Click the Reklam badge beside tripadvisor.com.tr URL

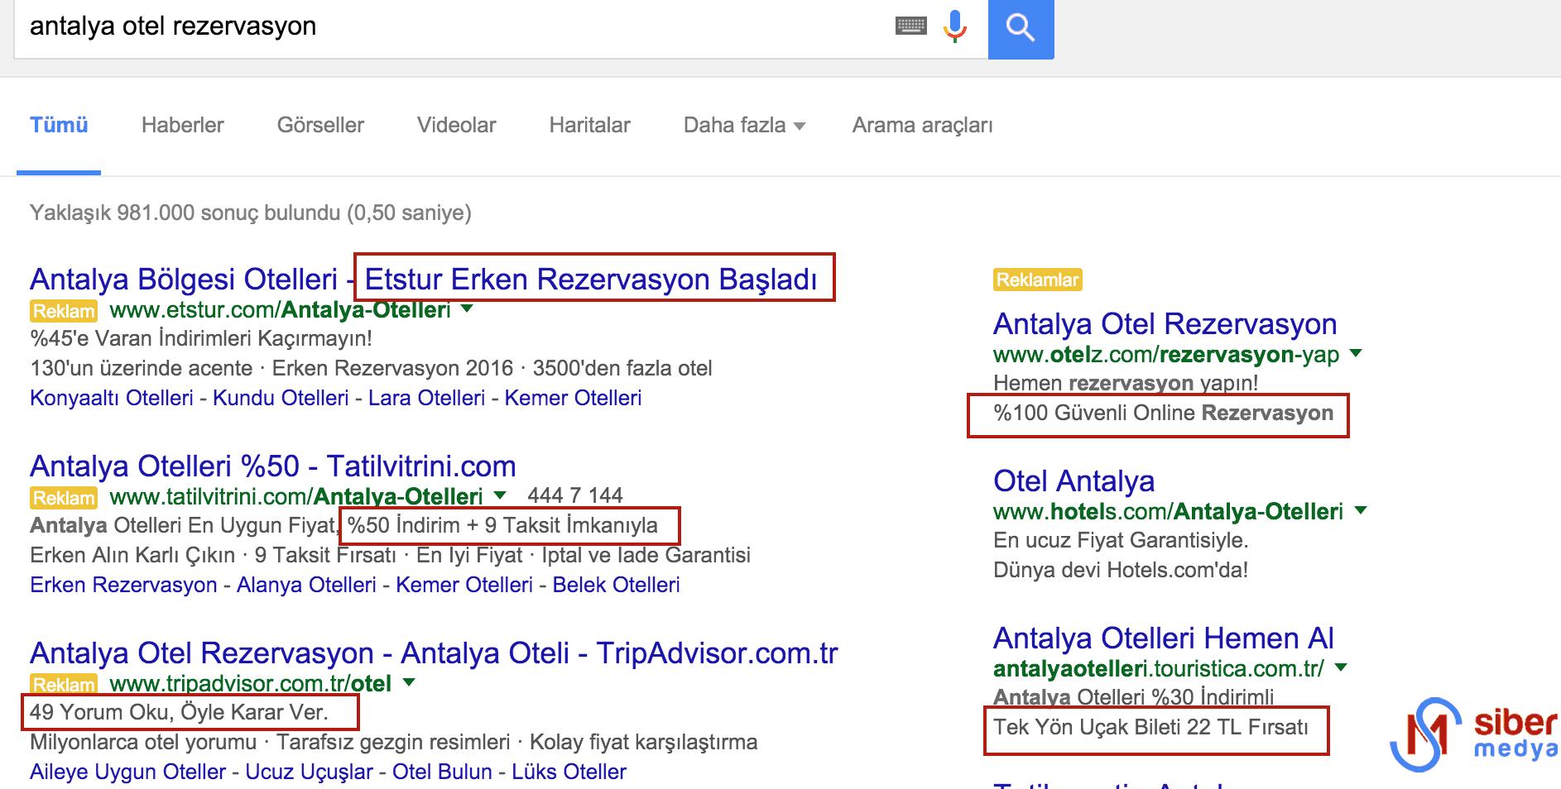64,685
